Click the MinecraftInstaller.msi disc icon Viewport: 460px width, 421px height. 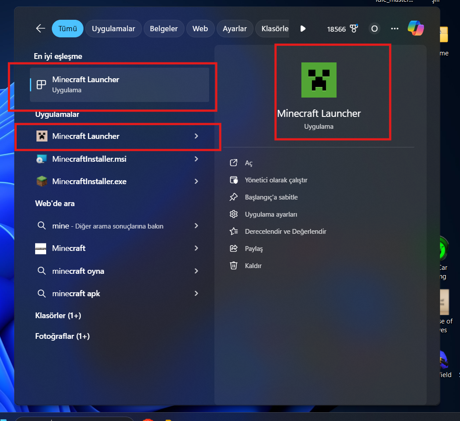(42, 159)
